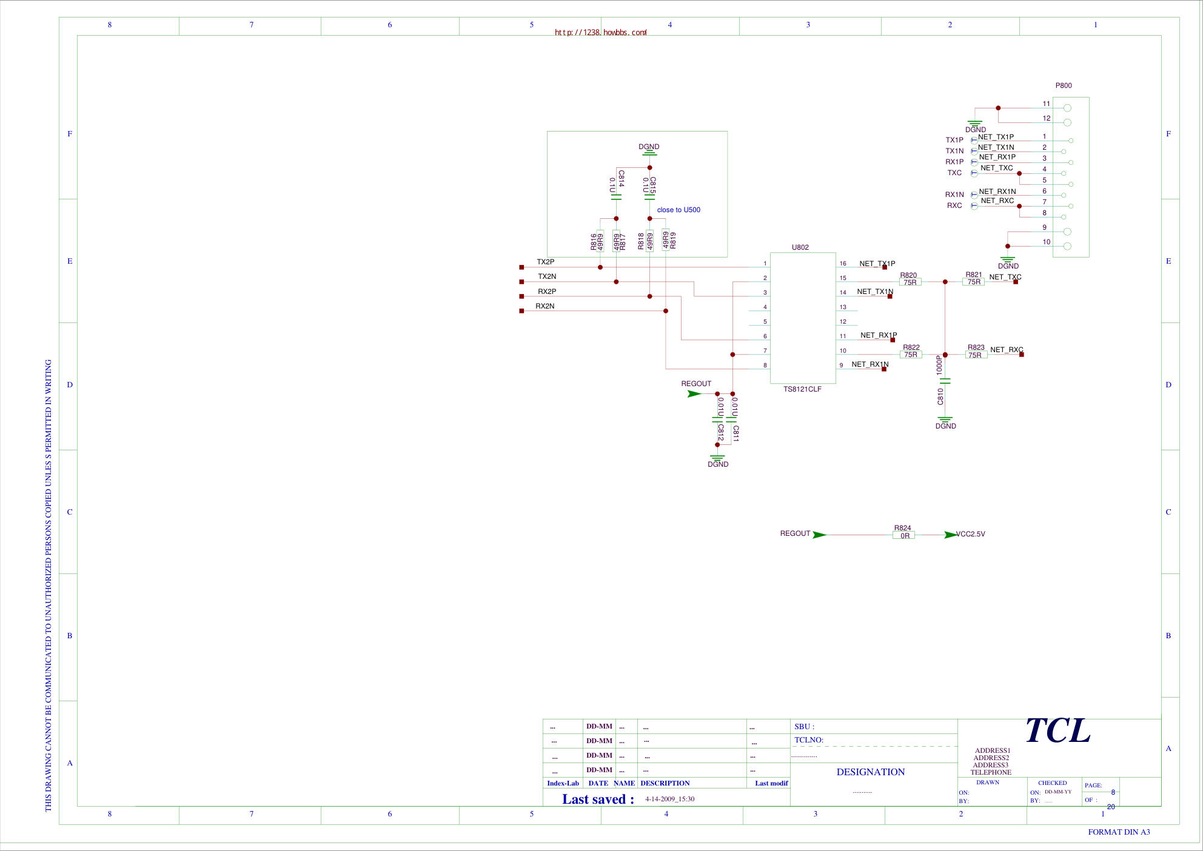The height and width of the screenshot is (851, 1203).
Task: Click the 'TCLNO:' field
Action: pos(809,740)
